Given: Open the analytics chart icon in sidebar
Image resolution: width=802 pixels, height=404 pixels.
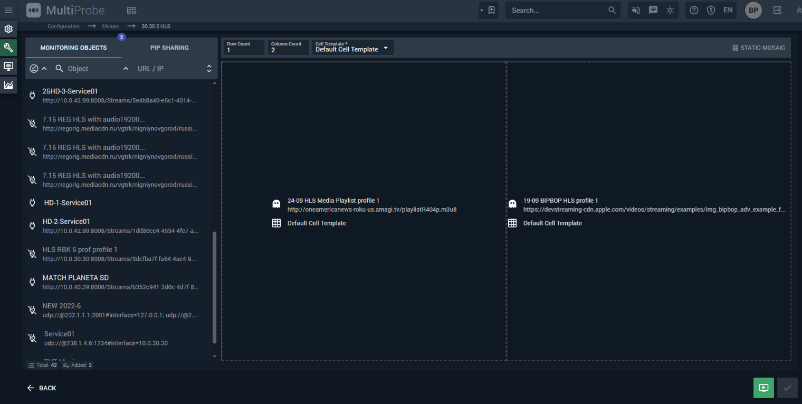Looking at the screenshot, I should 8,85.
